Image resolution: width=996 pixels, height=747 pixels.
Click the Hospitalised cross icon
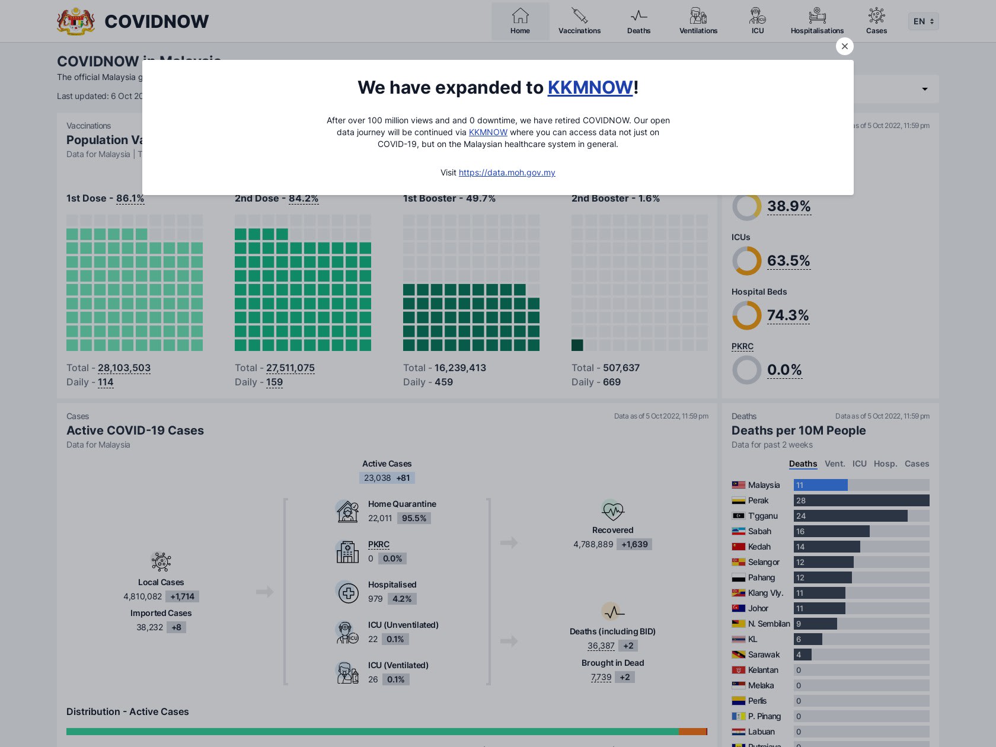click(347, 592)
